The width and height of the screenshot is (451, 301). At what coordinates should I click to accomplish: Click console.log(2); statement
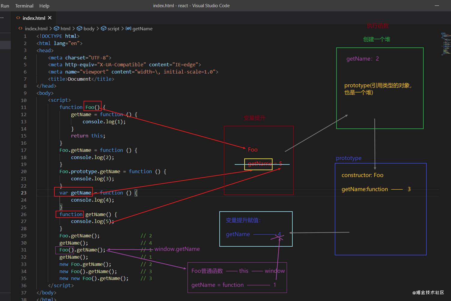[x=93, y=157]
